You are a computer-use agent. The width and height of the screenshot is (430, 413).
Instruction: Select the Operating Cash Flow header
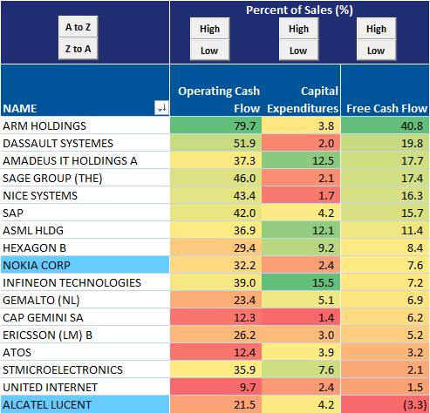pos(215,91)
